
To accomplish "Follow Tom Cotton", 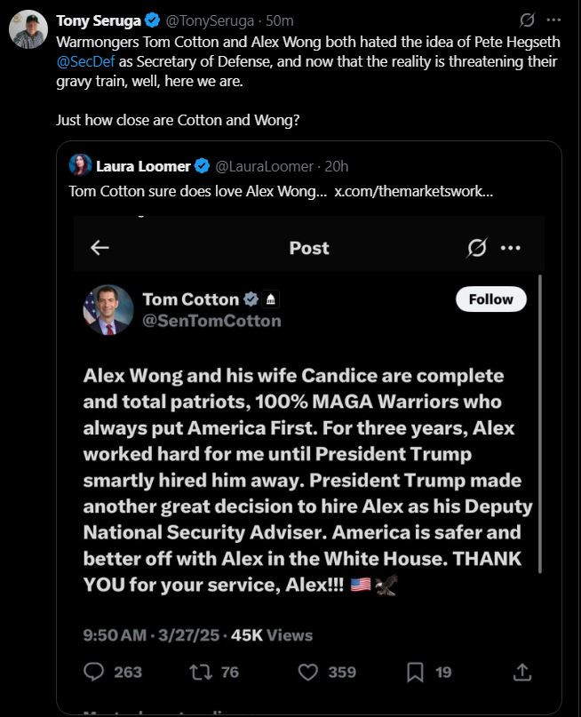I will [x=490, y=299].
